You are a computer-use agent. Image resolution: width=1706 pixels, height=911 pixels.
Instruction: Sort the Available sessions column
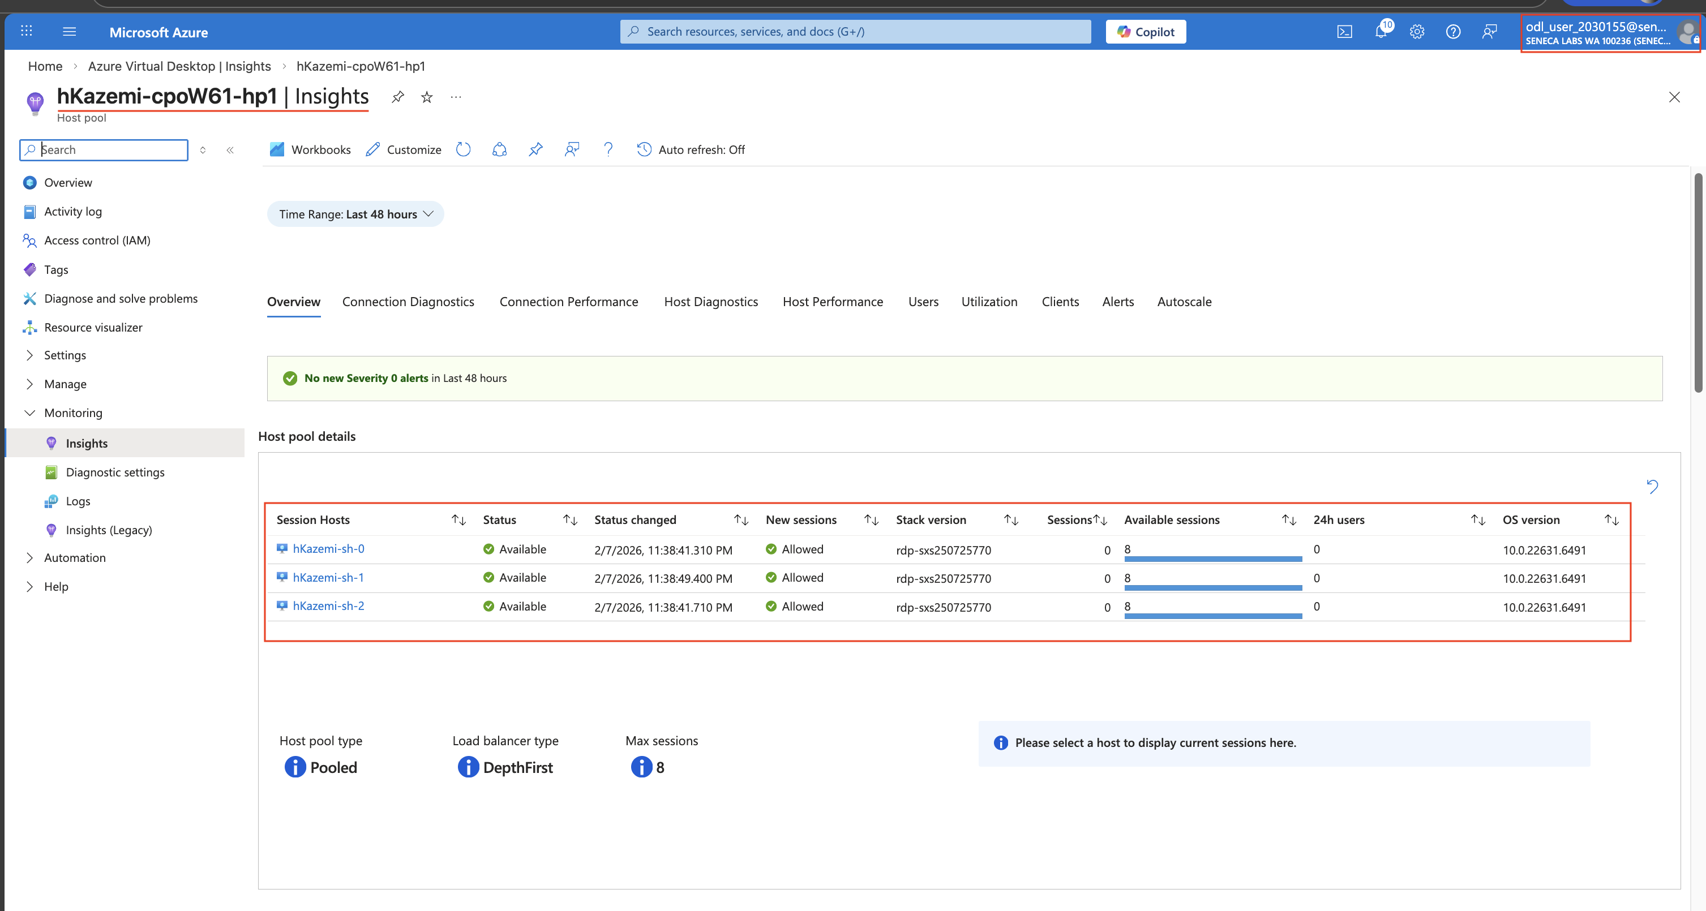tap(1289, 519)
